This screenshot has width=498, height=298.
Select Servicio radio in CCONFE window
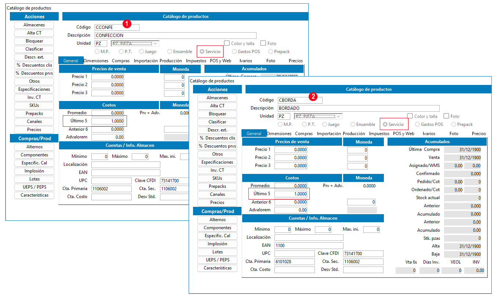202,52
